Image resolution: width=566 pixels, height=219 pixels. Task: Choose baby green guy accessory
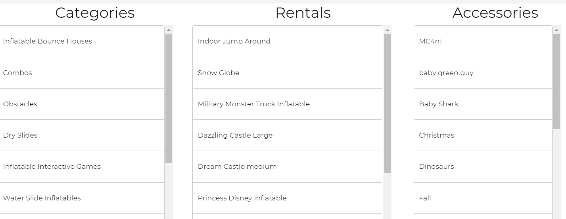446,73
